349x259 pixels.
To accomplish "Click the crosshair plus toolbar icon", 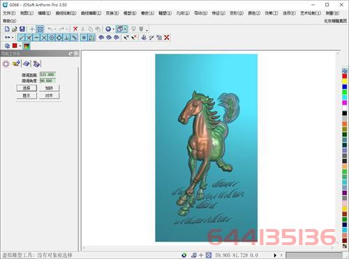I will coord(32,29).
